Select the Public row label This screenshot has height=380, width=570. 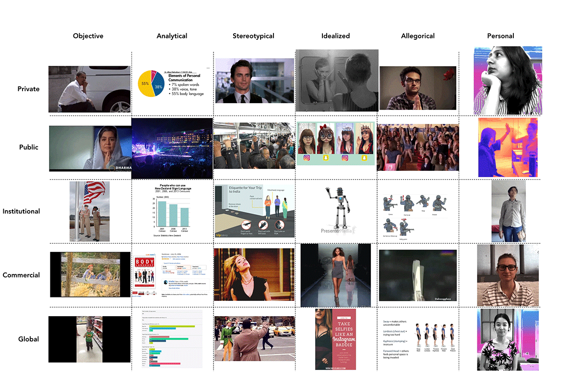29,147
